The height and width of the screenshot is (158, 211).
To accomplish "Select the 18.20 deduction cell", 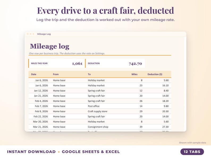I will [x=165, y=101].
